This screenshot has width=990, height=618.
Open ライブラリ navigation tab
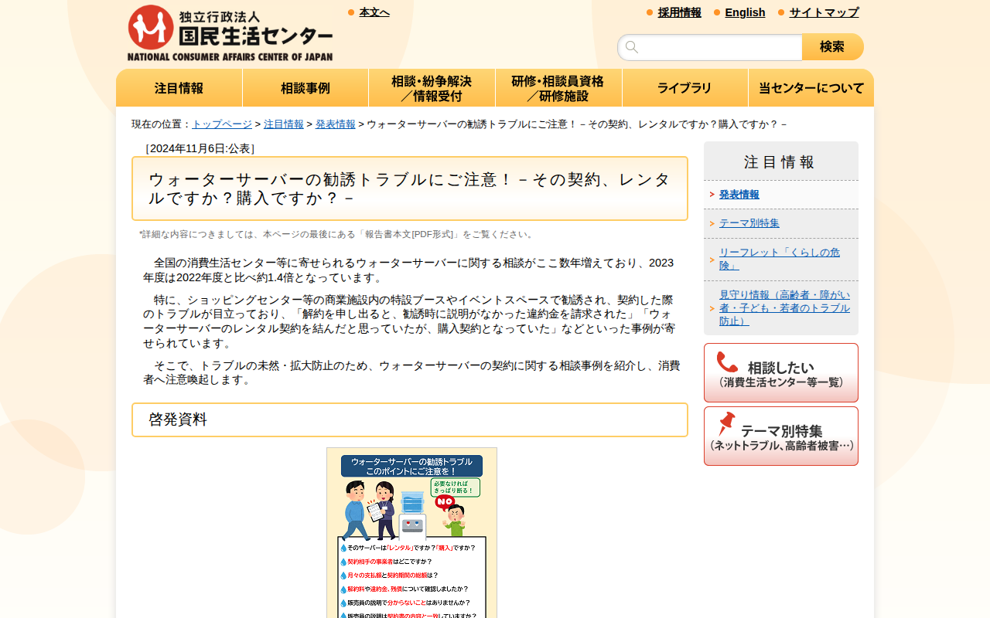[684, 88]
